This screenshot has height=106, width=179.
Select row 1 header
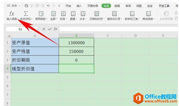8,42
